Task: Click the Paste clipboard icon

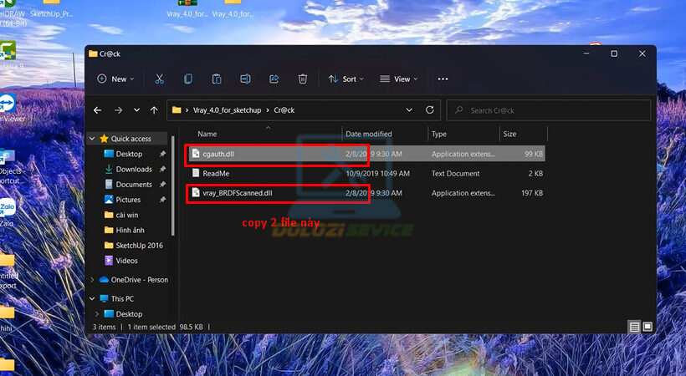Action: [x=217, y=79]
